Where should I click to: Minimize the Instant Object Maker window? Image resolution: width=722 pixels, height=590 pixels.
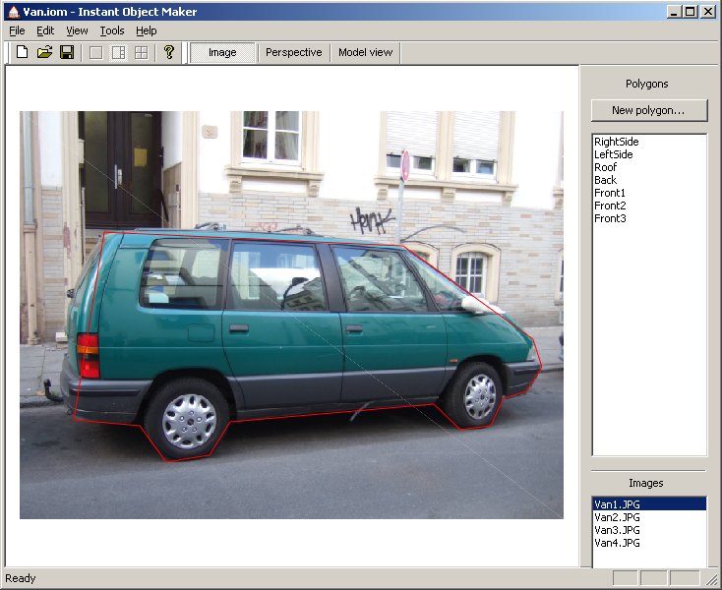[x=674, y=12]
